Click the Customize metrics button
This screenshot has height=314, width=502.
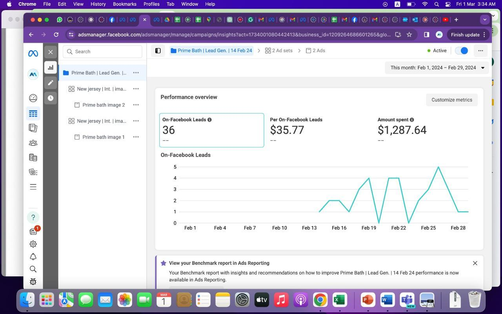click(452, 100)
